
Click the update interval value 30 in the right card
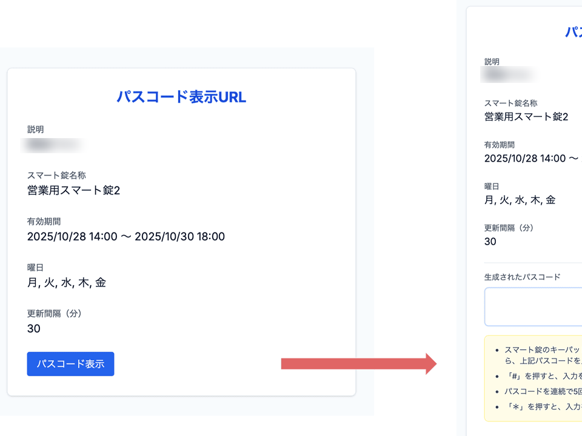490,241
